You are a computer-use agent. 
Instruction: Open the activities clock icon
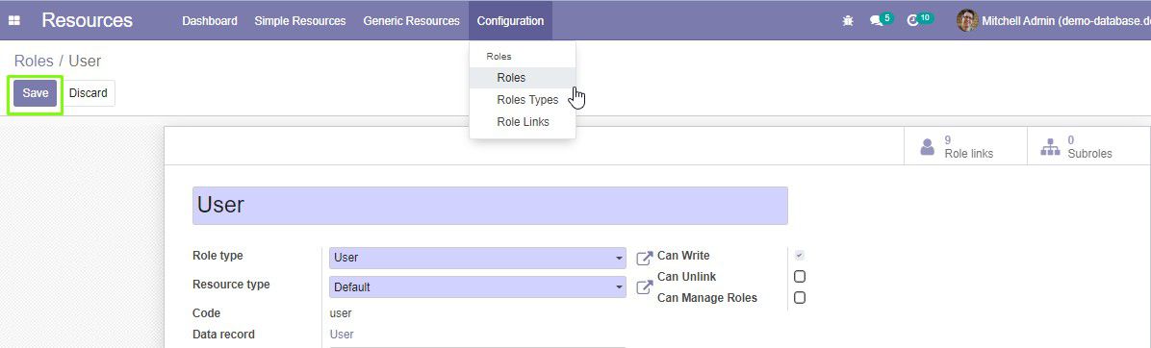pyautogui.click(x=913, y=20)
